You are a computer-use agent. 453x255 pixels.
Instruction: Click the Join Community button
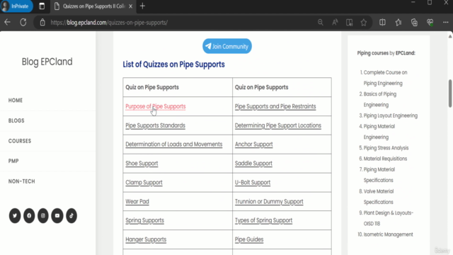[227, 46]
